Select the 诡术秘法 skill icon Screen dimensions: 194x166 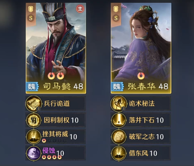(x=119, y=103)
